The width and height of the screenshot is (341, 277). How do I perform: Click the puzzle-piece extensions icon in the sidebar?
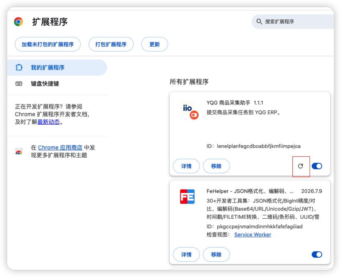pyautogui.click(x=19, y=68)
